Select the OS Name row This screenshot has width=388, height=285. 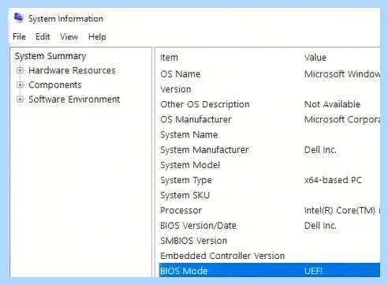point(270,74)
